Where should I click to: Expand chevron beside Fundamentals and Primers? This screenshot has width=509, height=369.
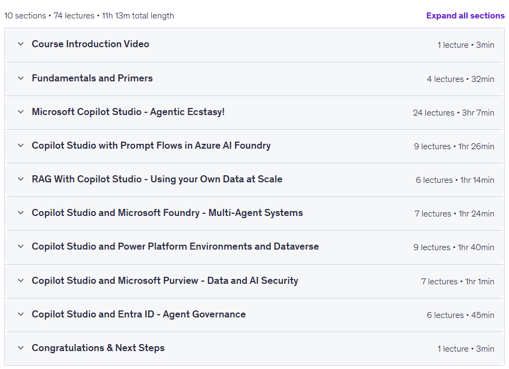click(x=21, y=78)
